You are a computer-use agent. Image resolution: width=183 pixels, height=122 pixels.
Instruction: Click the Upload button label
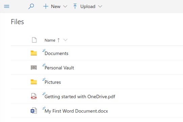(x=88, y=6)
